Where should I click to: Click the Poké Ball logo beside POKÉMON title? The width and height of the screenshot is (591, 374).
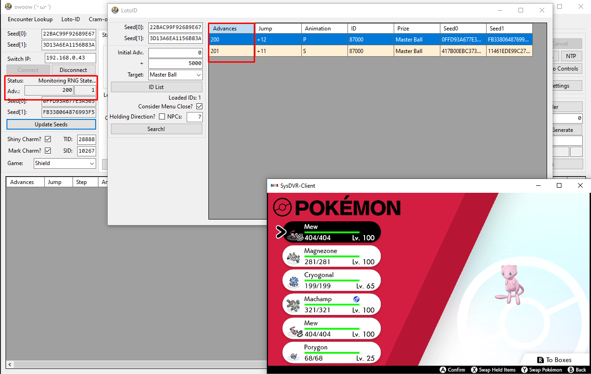point(282,208)
